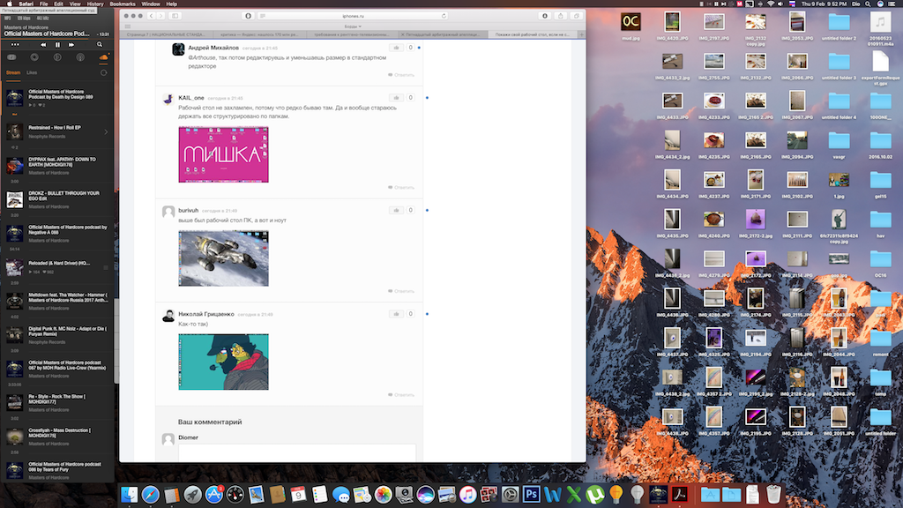This screenshot has height=508, width=903.
Task: Switch to 'критика — Яндекс' tab
Action: tap(258, 34)
